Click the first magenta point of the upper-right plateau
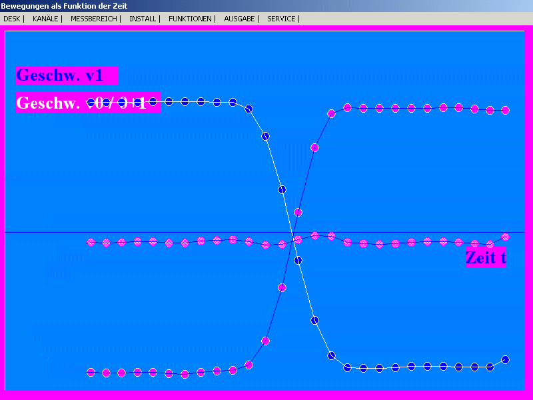The width and height of the screenshot is (533, 400). pos(347,107)
